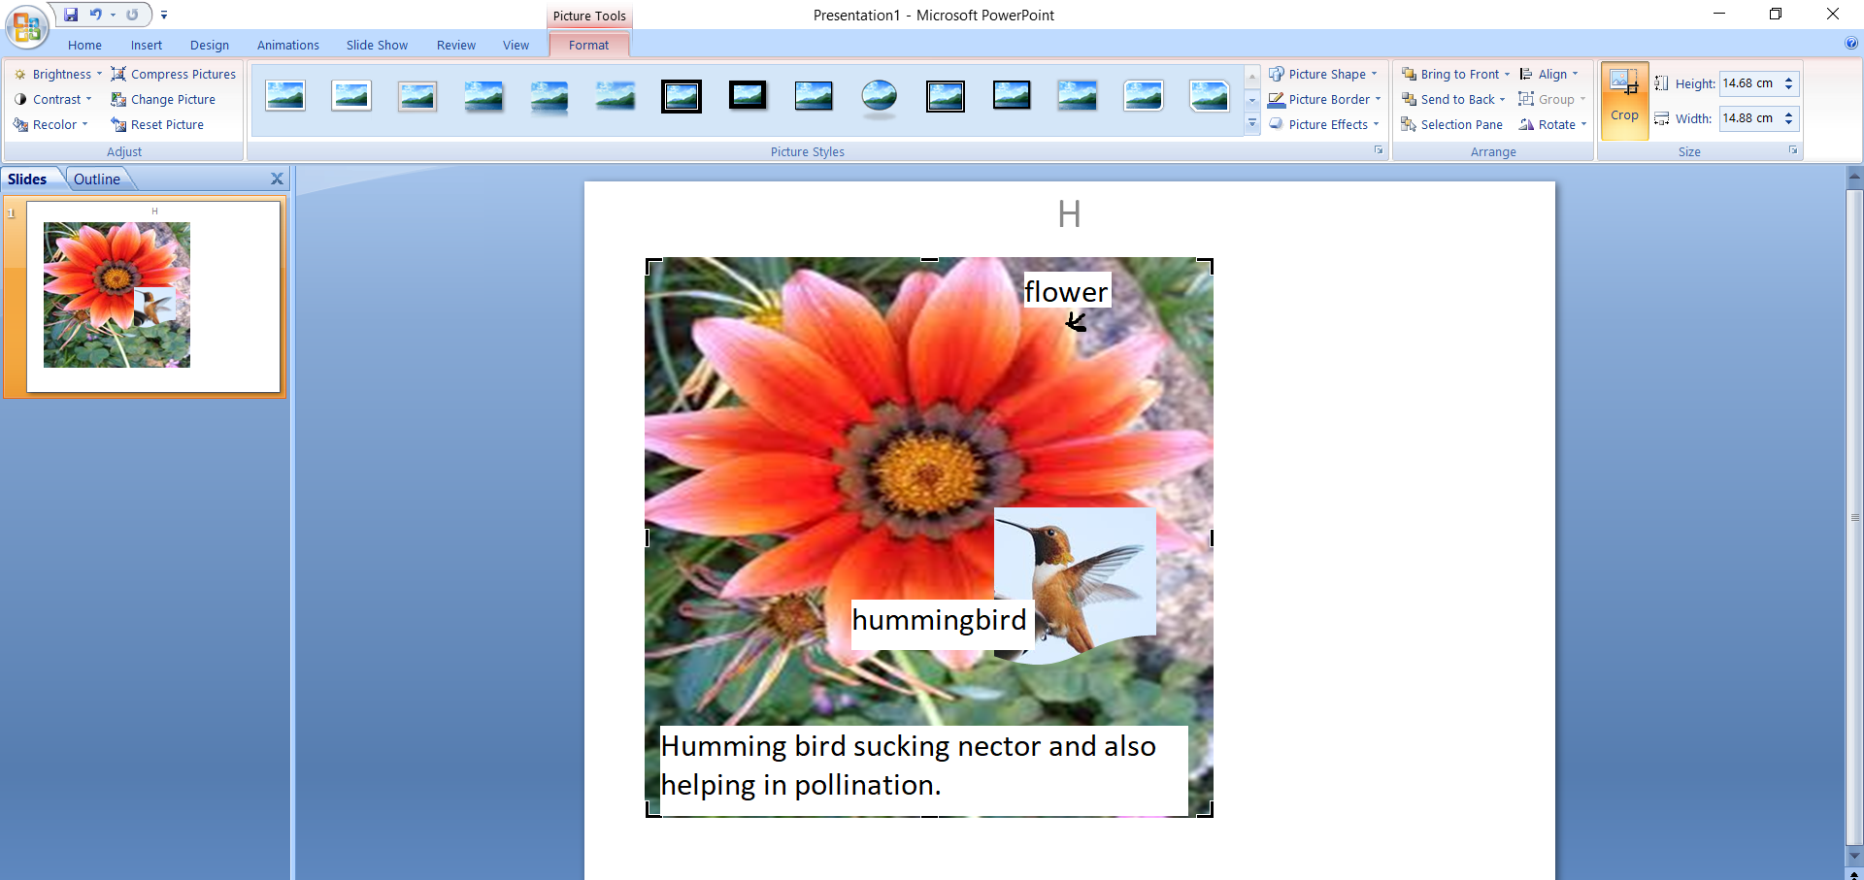Save the presentation using Quick Access icon
This screenshot has width=1864, height=880.
point(71,15)
